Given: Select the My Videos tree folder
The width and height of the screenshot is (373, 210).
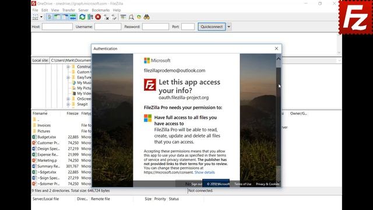Looking at the screenshot, I should (82, 93).
